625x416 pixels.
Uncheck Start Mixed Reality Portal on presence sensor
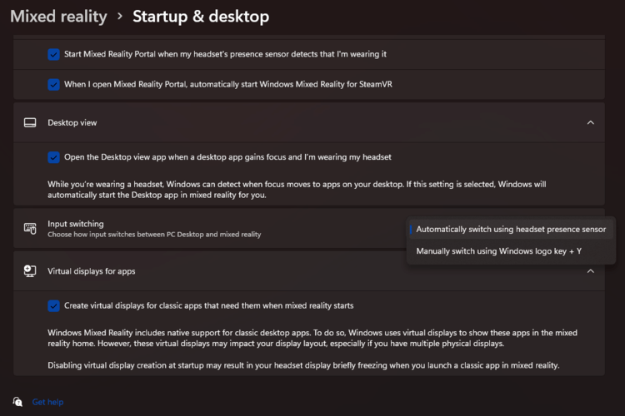tap(54, 54)
